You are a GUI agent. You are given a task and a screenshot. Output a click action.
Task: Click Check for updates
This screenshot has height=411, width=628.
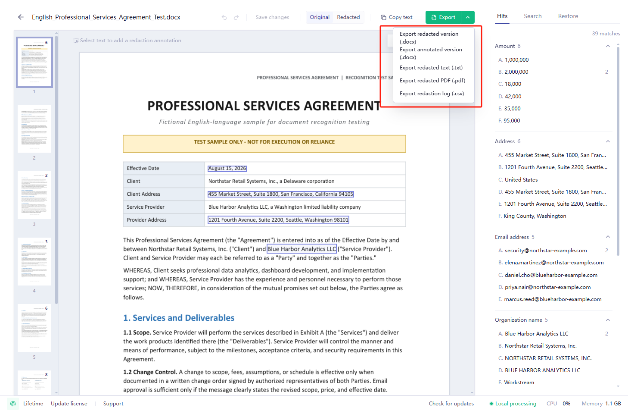(451, 404)
